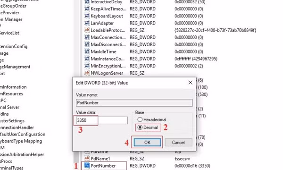Select the KeepAliveTimeo... DWORD icon
283x170 pixels.
(87, 8)
